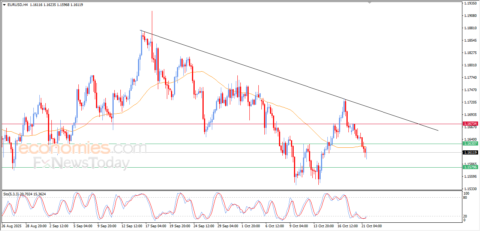The width and height of the screenshot is (480, 231).
Task: Click the chart shift triangle marker at top
Action: coord(370,3)
